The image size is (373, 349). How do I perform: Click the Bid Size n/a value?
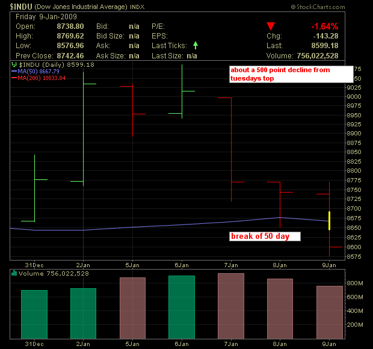[134, 36]
